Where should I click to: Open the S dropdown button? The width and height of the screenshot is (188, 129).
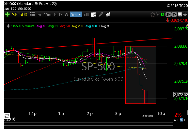[168, 14]
